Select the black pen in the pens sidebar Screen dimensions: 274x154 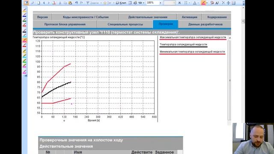[x=25, y=30]
